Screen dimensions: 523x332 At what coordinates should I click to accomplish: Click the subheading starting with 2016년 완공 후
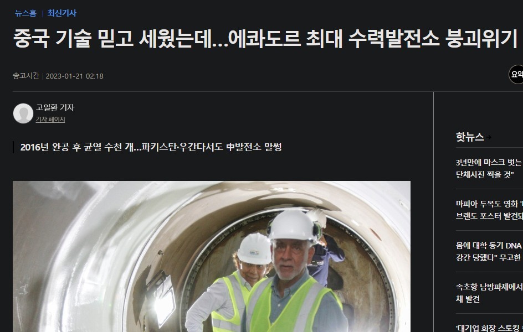(x=151, y=147)
